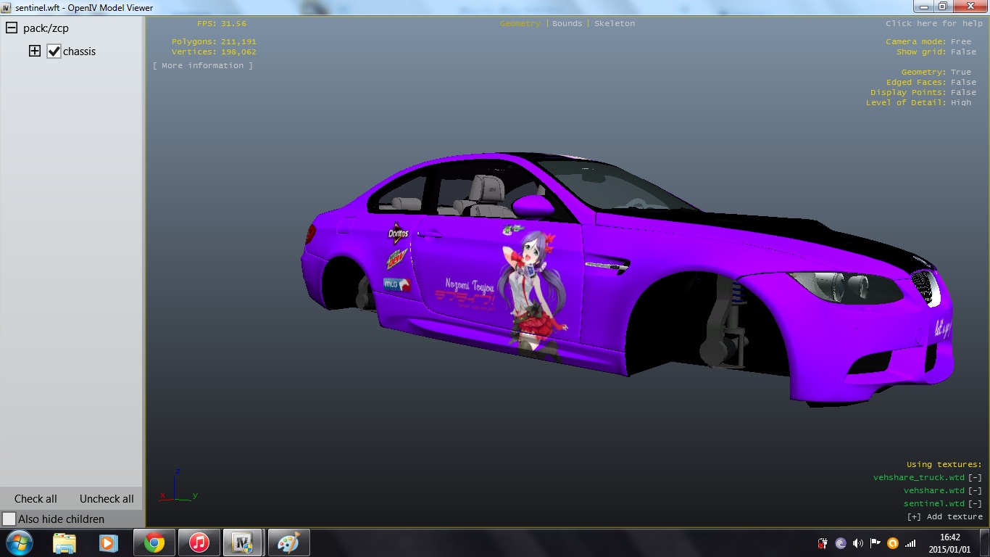Open Action Center flag tray icon

click(x=875, y=542)
